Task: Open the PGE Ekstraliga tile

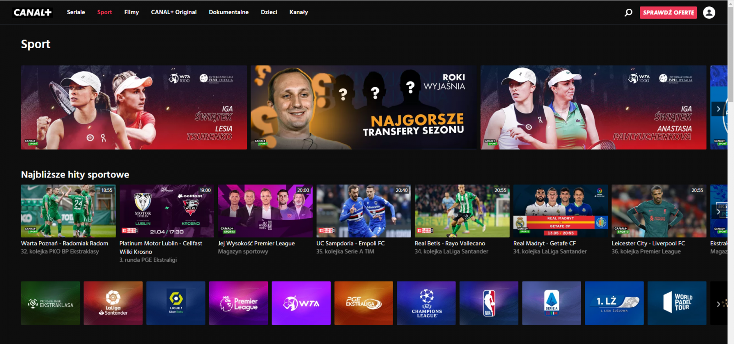Action: click(364, 303)
